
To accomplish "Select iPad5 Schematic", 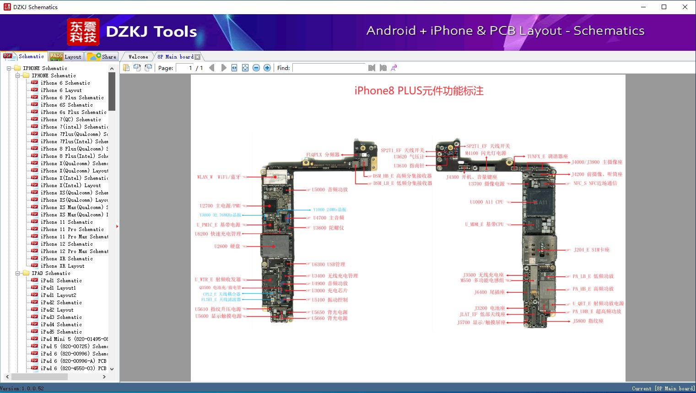I will tap(61, 332).
